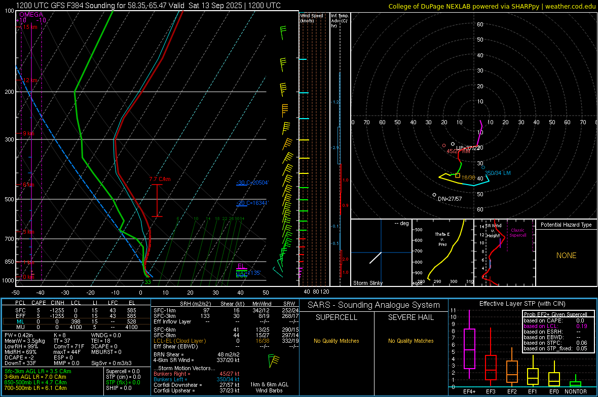Click No Quality Matches under SUPERCELL
Screen dimensions: 598x397
337,341
